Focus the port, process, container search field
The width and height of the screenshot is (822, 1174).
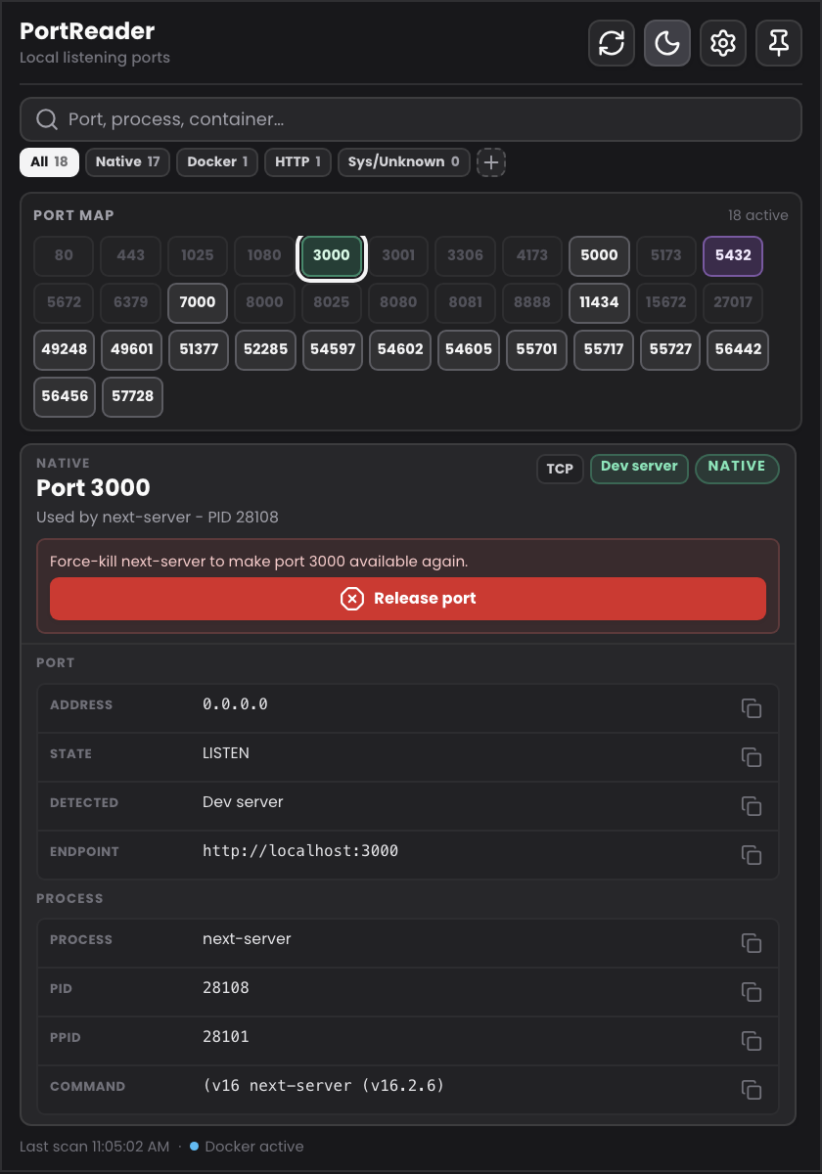411,119
